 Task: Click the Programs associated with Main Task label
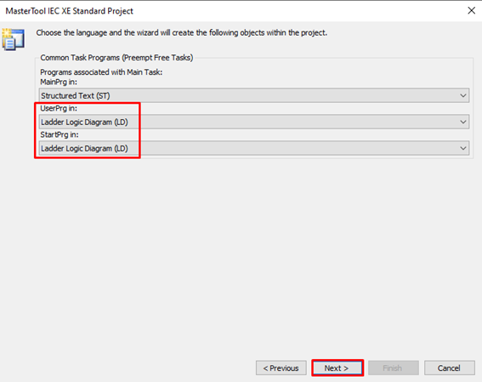101,72
